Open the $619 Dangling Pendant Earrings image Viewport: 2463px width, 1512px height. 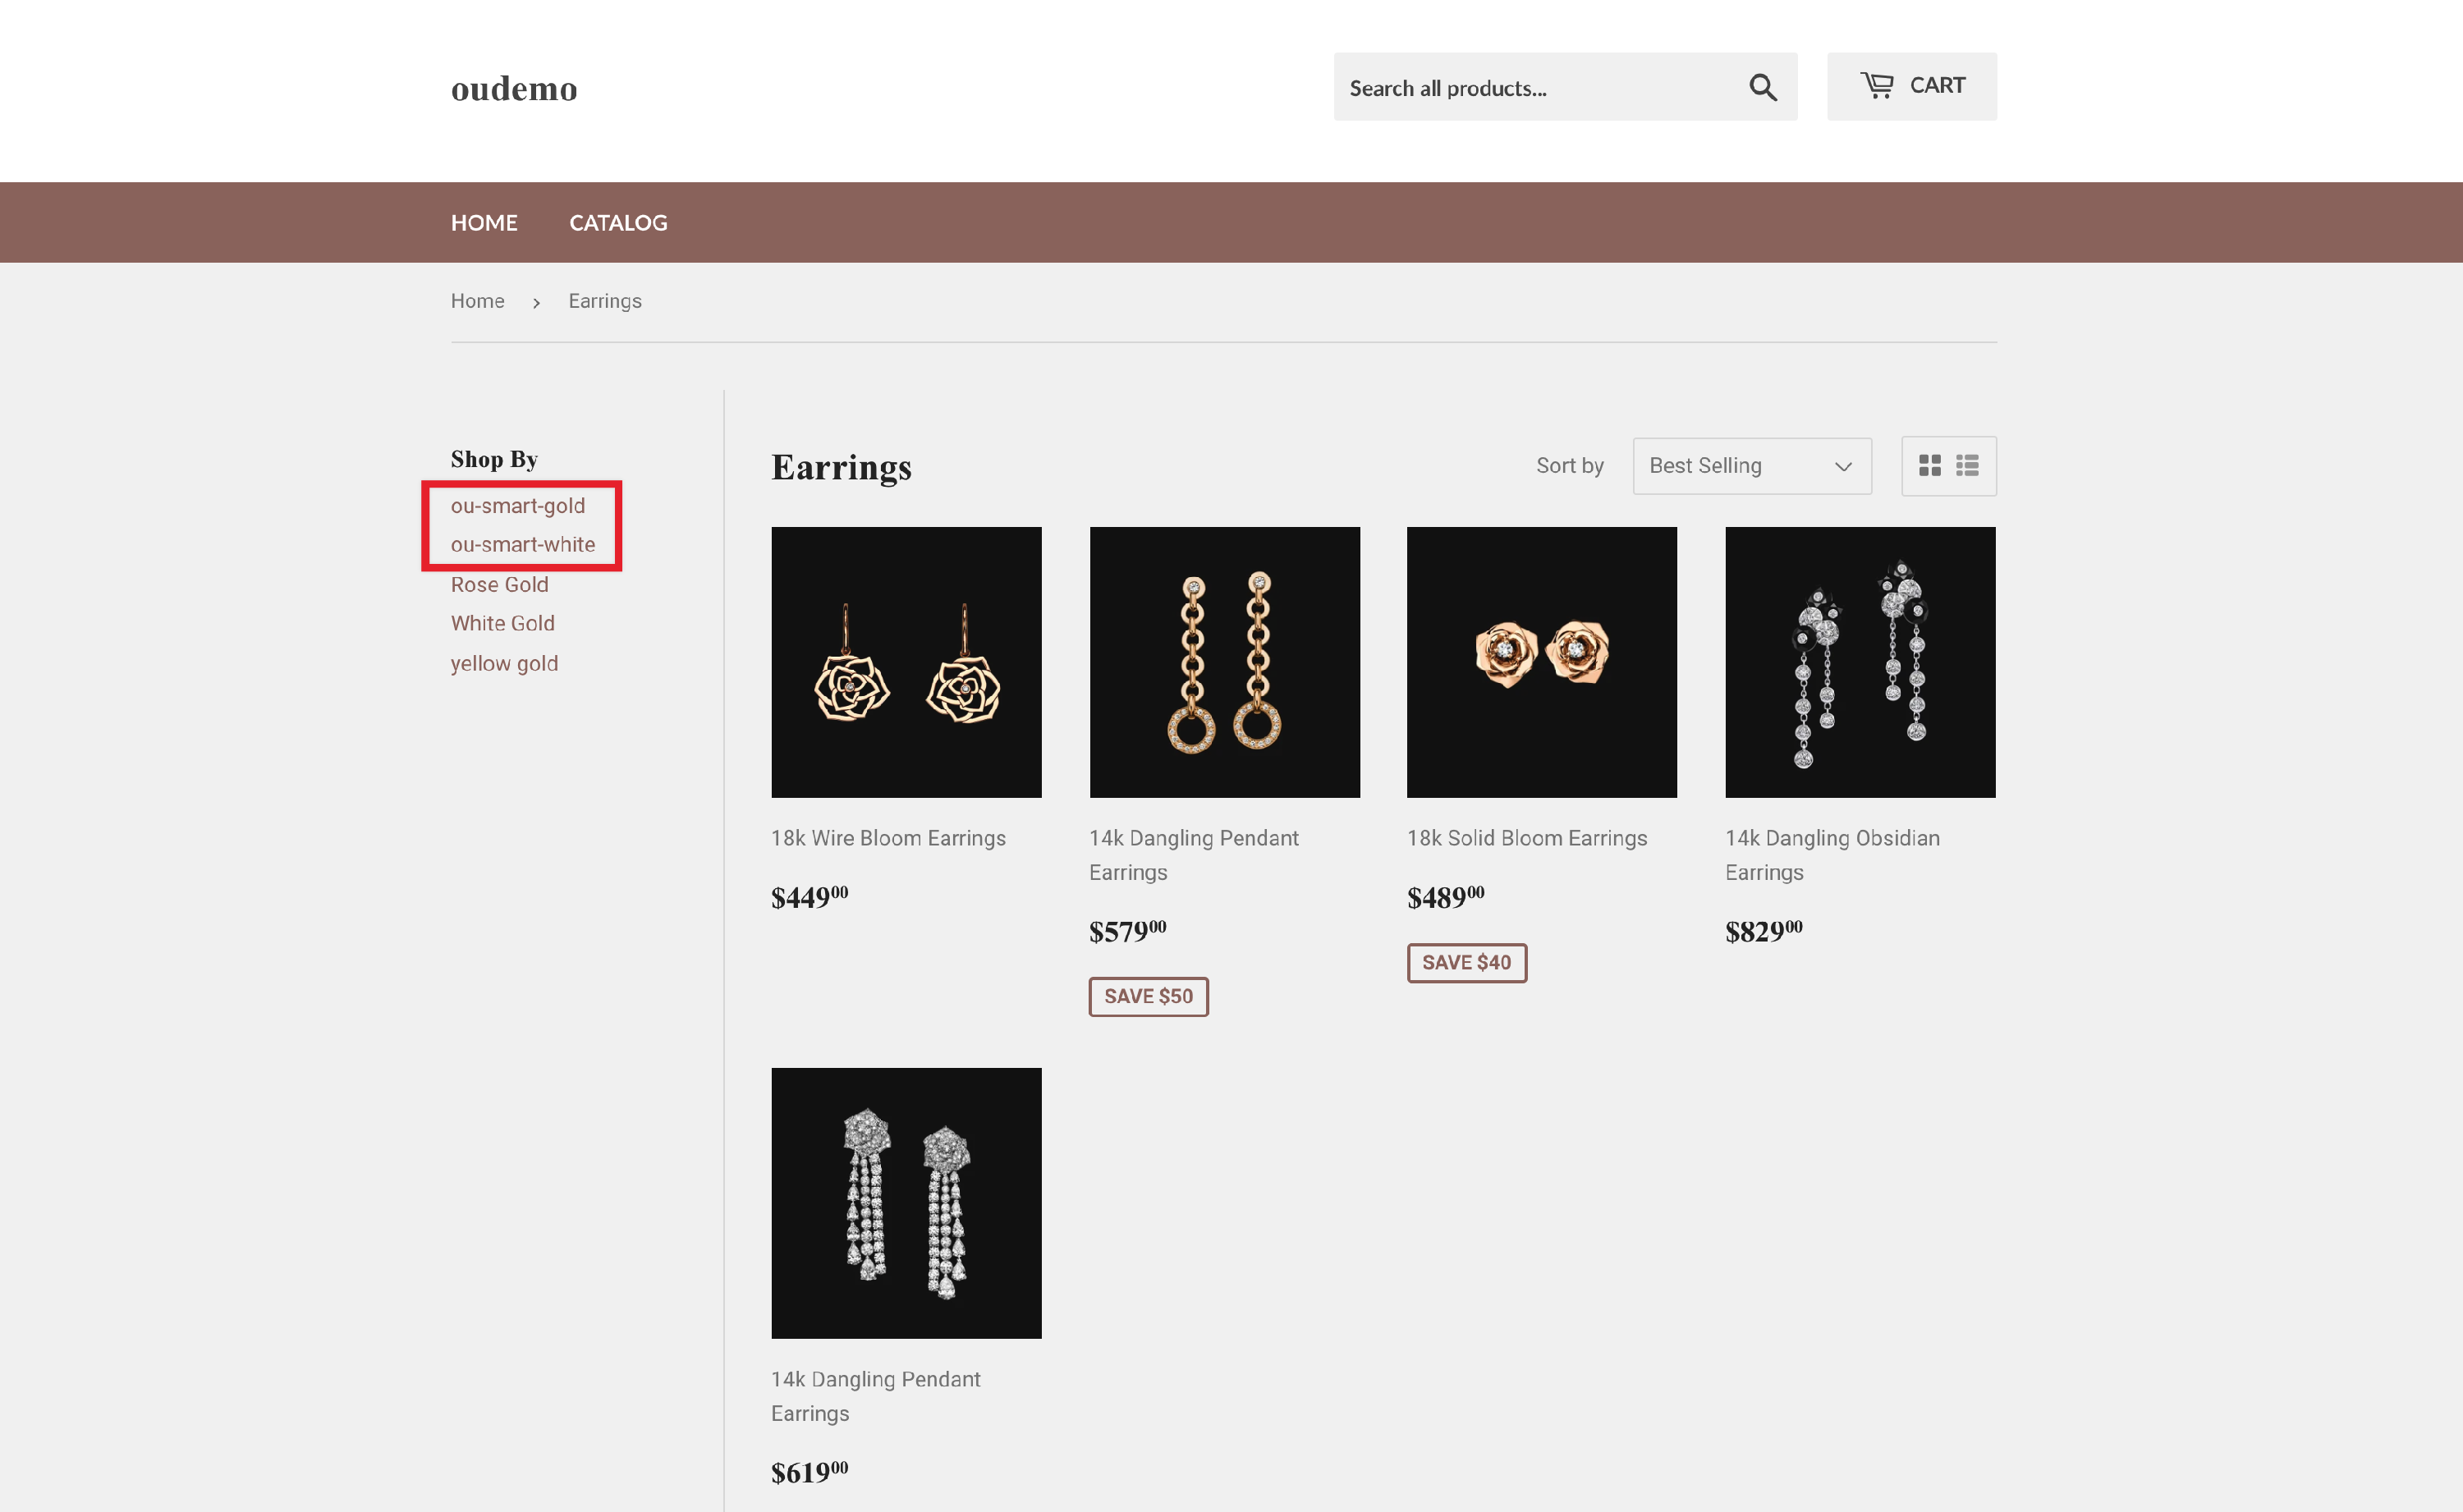906,1203
